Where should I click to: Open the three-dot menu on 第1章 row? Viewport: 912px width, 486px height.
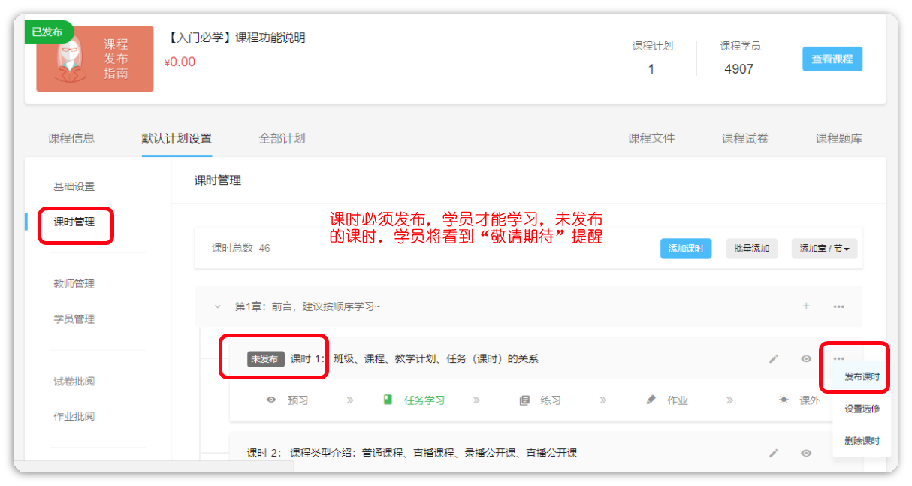[839, 306]
